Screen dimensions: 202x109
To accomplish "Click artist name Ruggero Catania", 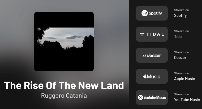I will point(64,96).
